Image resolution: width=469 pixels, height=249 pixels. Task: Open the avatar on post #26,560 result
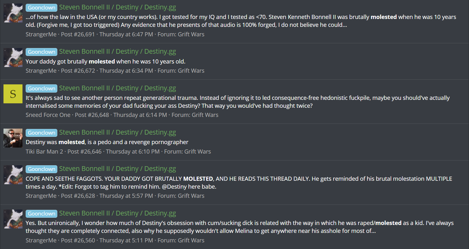click(13, 219)
